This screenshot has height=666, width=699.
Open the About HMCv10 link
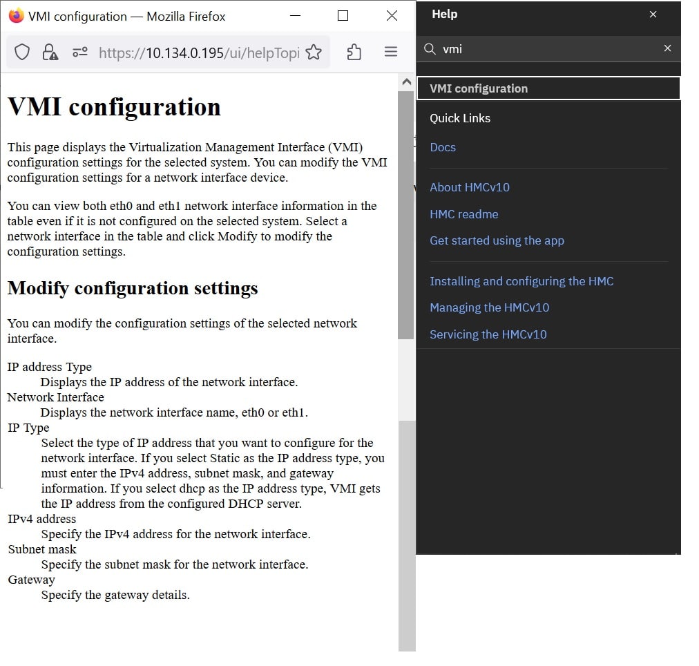(x=470, y=187)
